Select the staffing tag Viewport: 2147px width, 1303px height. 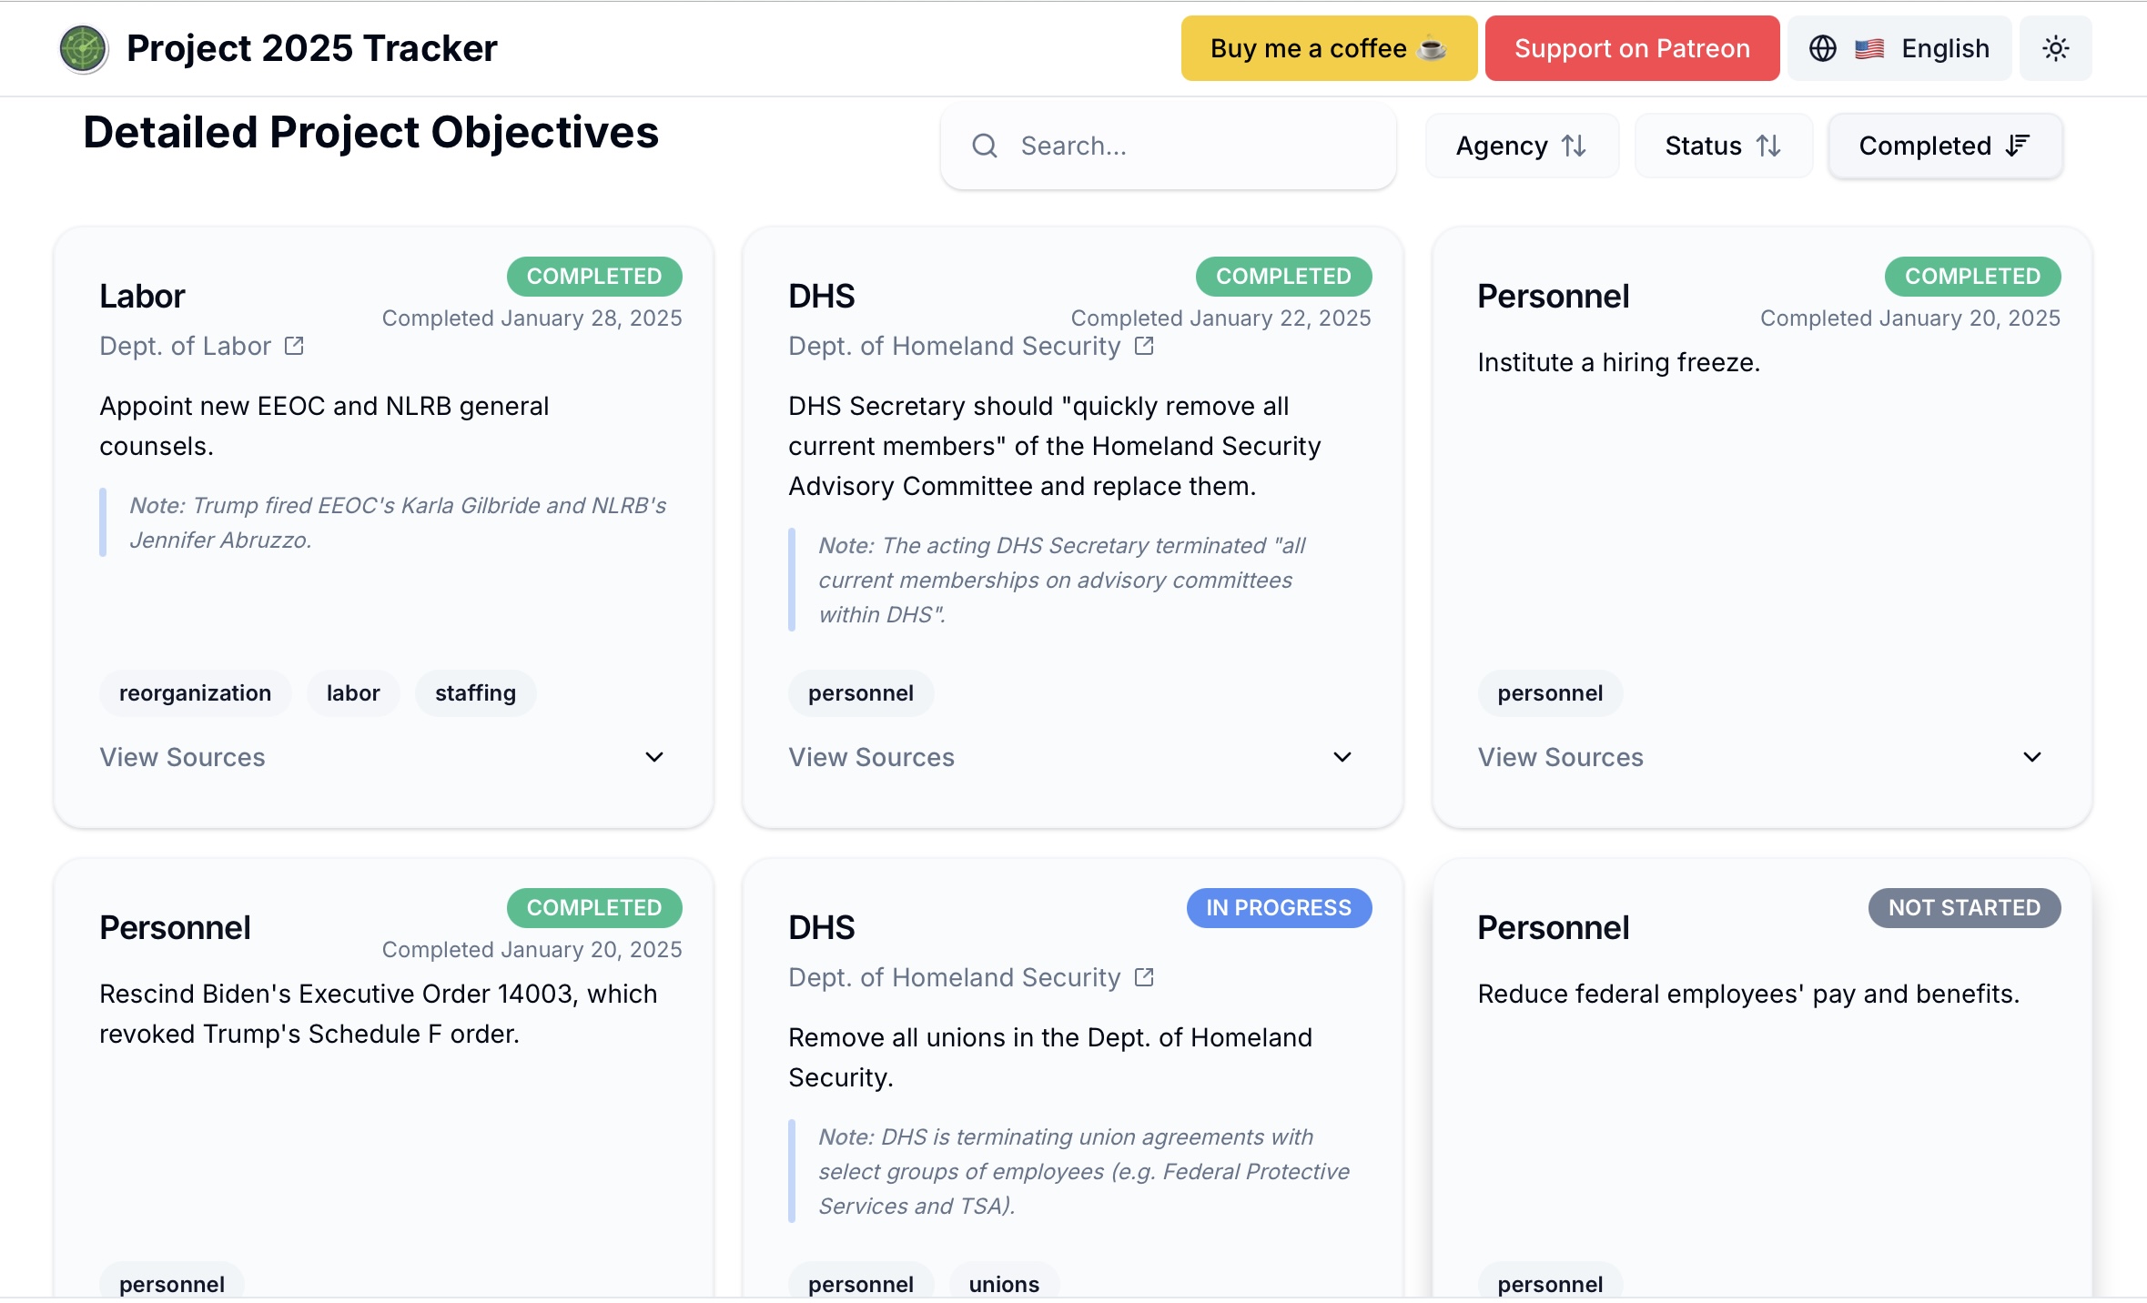click(475, 693)
